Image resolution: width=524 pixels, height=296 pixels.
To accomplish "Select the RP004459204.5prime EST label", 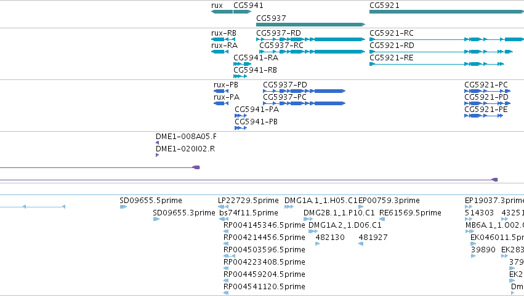I will [264, 274].
